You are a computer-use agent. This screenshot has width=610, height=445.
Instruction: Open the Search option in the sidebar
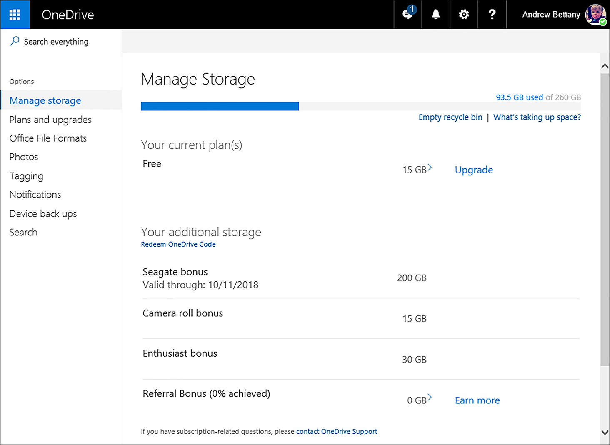tap(23, 232)
